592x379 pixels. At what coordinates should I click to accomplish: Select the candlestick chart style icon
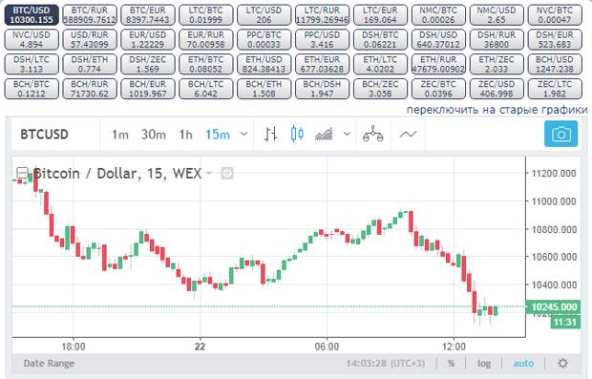297,134
